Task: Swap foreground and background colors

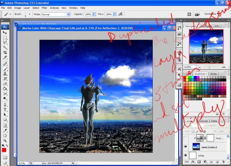Action: pyautogui.click(x=7, y=146)
